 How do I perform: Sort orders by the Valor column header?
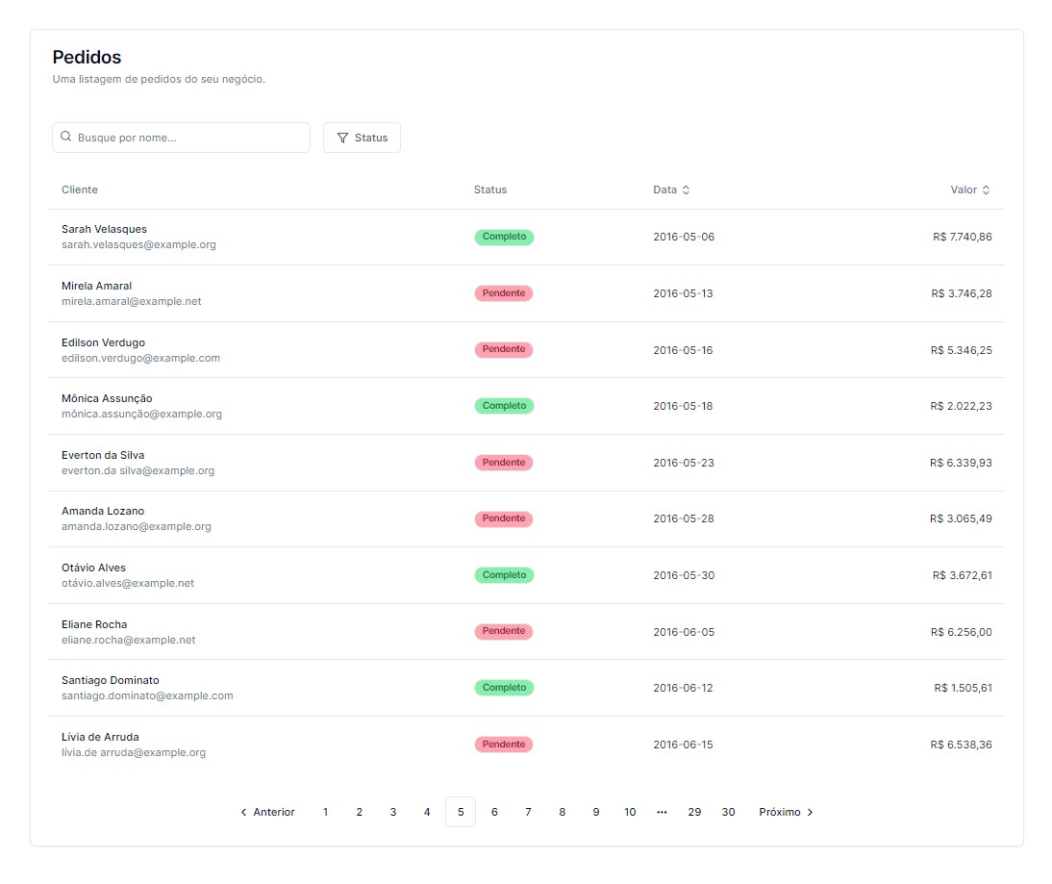[x=969, y=189]
